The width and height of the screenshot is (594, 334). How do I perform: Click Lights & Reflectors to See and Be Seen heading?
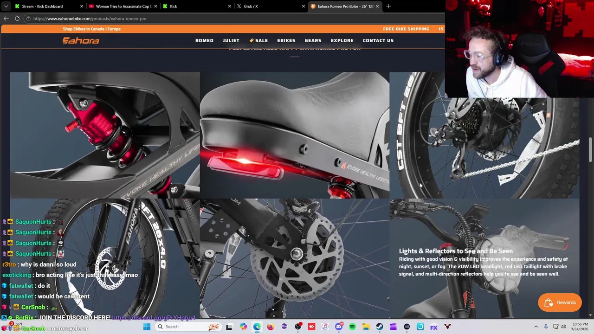coord(456,251)
